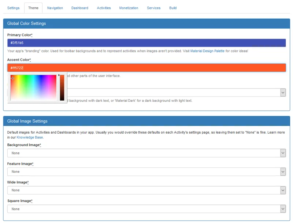
Task: Click the Accent Color input field
Action: 146,68
